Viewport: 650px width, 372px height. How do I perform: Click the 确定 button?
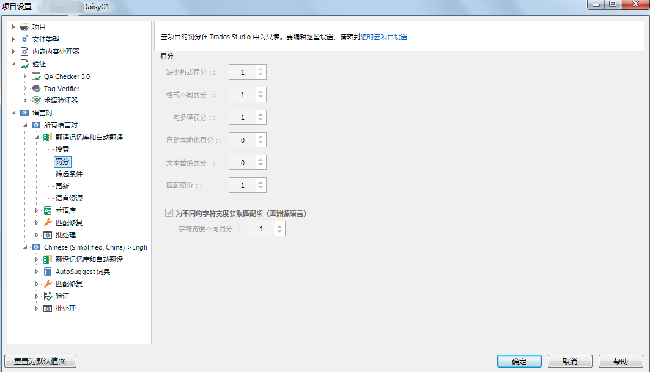[519, 361]
